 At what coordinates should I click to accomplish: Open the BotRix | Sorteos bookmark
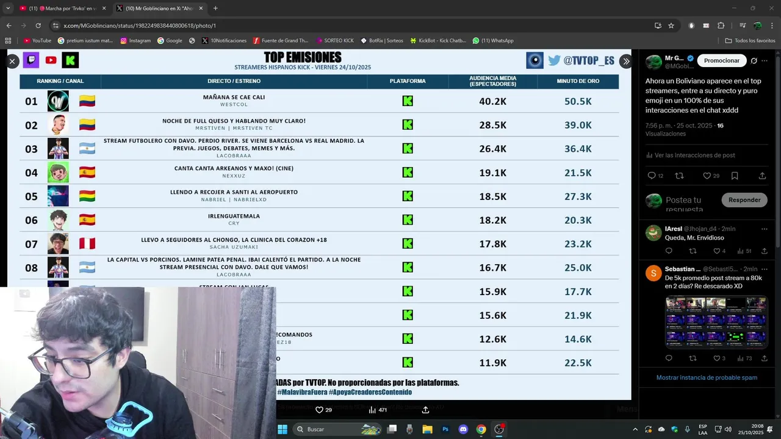click(x=382, y=41)
